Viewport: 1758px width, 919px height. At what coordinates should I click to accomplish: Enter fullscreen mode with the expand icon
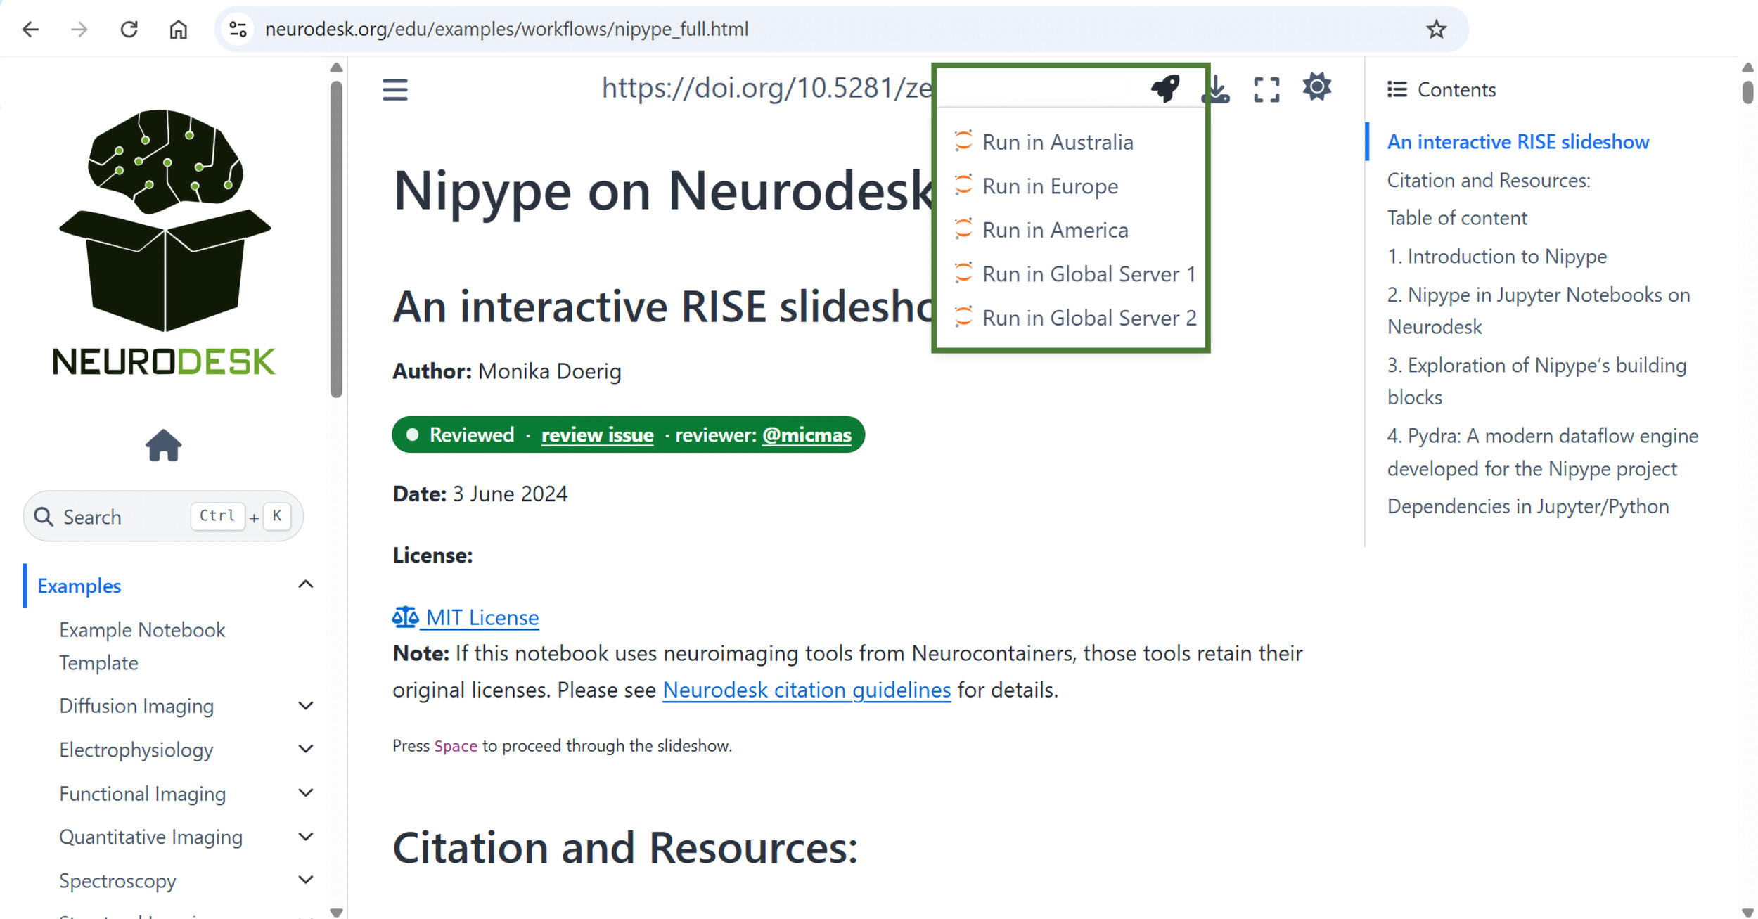(1266, 90)
